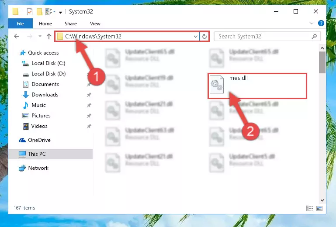Viewport: 336px width, 227px height.
Task: Click the 167 items status text
Action: pyautogui.click(x=24, y=208)
